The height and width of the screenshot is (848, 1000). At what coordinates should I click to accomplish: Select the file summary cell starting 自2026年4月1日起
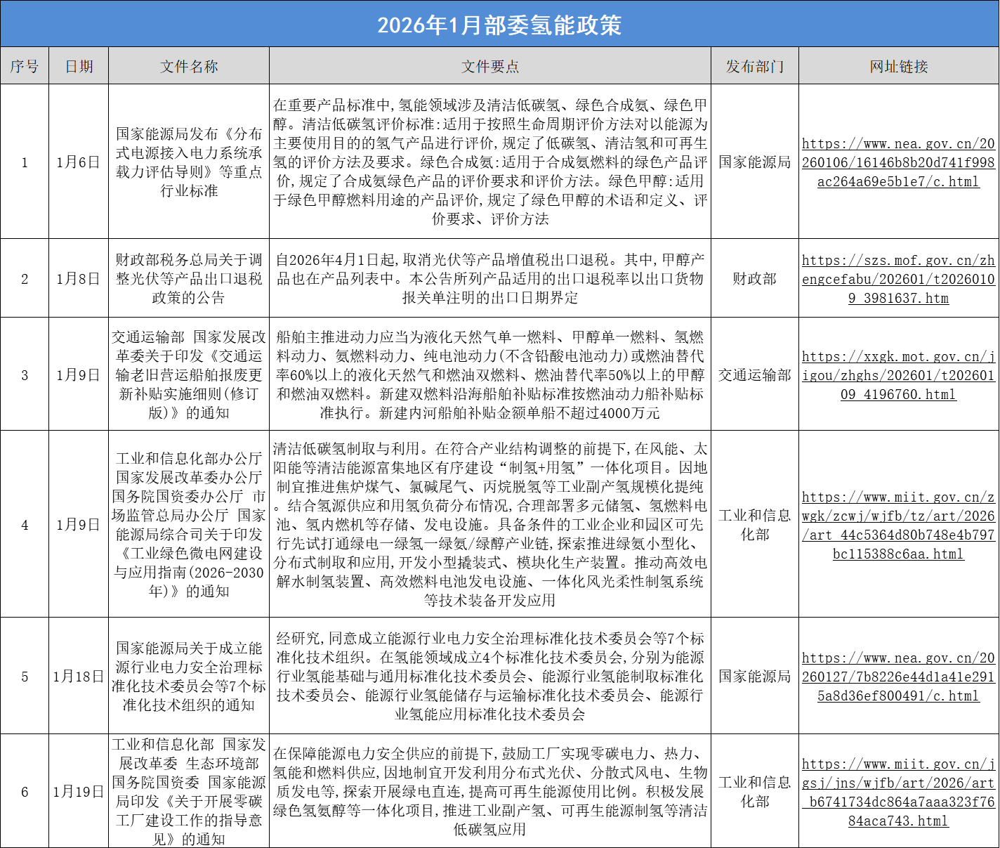(x=490, y=279)
